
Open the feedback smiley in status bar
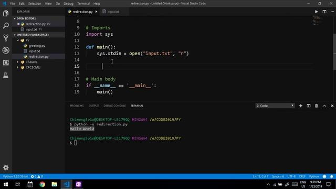pos(324,176)
